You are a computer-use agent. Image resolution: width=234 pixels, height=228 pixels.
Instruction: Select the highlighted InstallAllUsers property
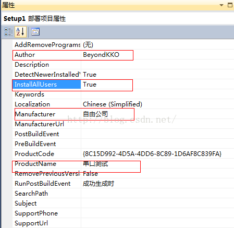47,85
